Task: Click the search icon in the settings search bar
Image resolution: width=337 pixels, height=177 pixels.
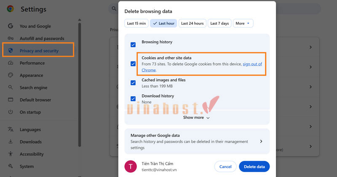Action: [x=114, y=8]
